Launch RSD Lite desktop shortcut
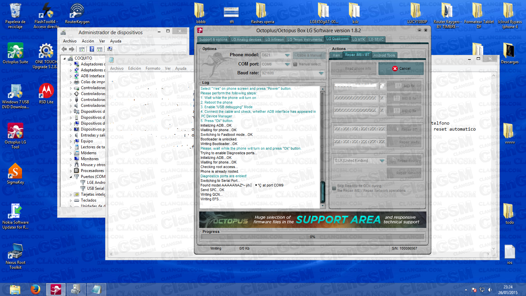This screenshot has width=526, height=296. [x=46, y=93]
